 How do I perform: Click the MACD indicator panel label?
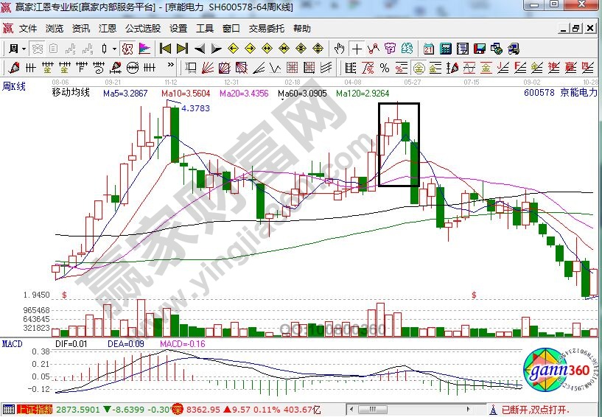tap(13, 344)
